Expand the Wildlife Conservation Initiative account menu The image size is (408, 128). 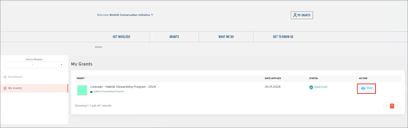point(152,15)
